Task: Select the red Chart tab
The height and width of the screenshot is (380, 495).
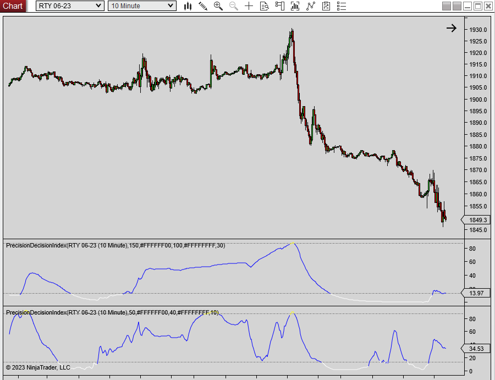Action: (13, 6)
